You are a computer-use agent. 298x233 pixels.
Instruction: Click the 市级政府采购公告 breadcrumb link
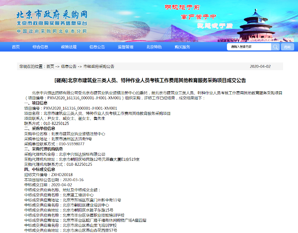coord(99,66)
